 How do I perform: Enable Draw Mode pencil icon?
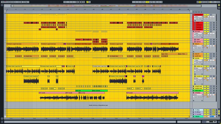[198, 2]
